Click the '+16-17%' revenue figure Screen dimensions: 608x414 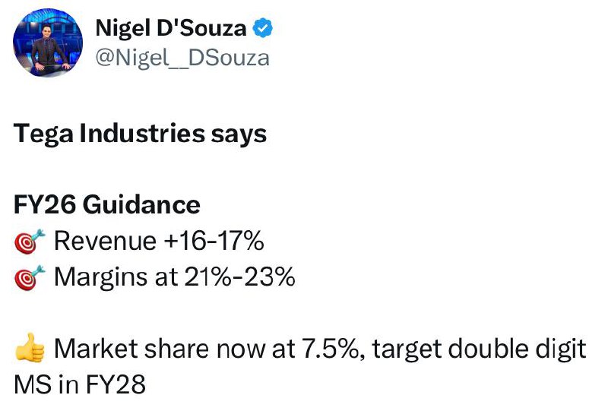pos(214,241)
